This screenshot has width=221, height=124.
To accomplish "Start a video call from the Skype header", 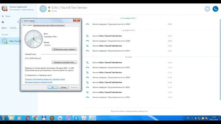I will pos(207,9).
